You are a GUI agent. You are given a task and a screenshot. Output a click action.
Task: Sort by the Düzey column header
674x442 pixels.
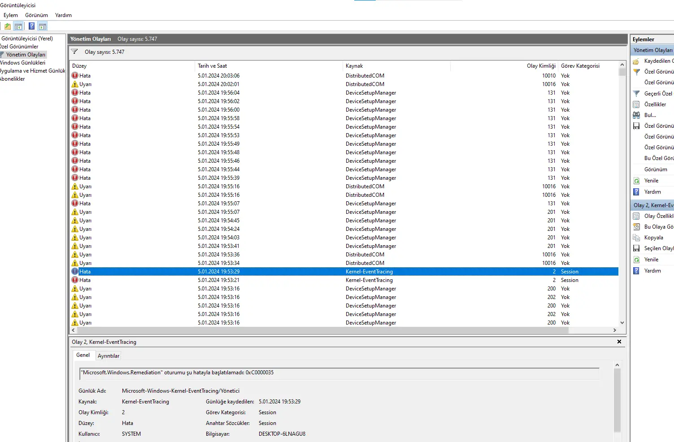[x=132, y=66]
